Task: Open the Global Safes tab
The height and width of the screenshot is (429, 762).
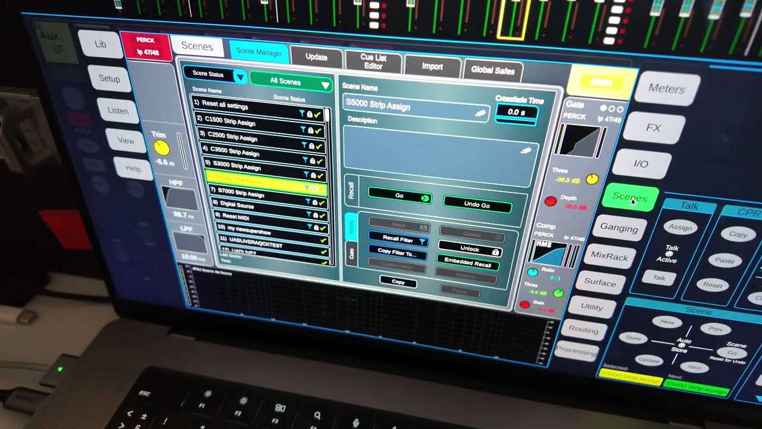Action: 493,70
